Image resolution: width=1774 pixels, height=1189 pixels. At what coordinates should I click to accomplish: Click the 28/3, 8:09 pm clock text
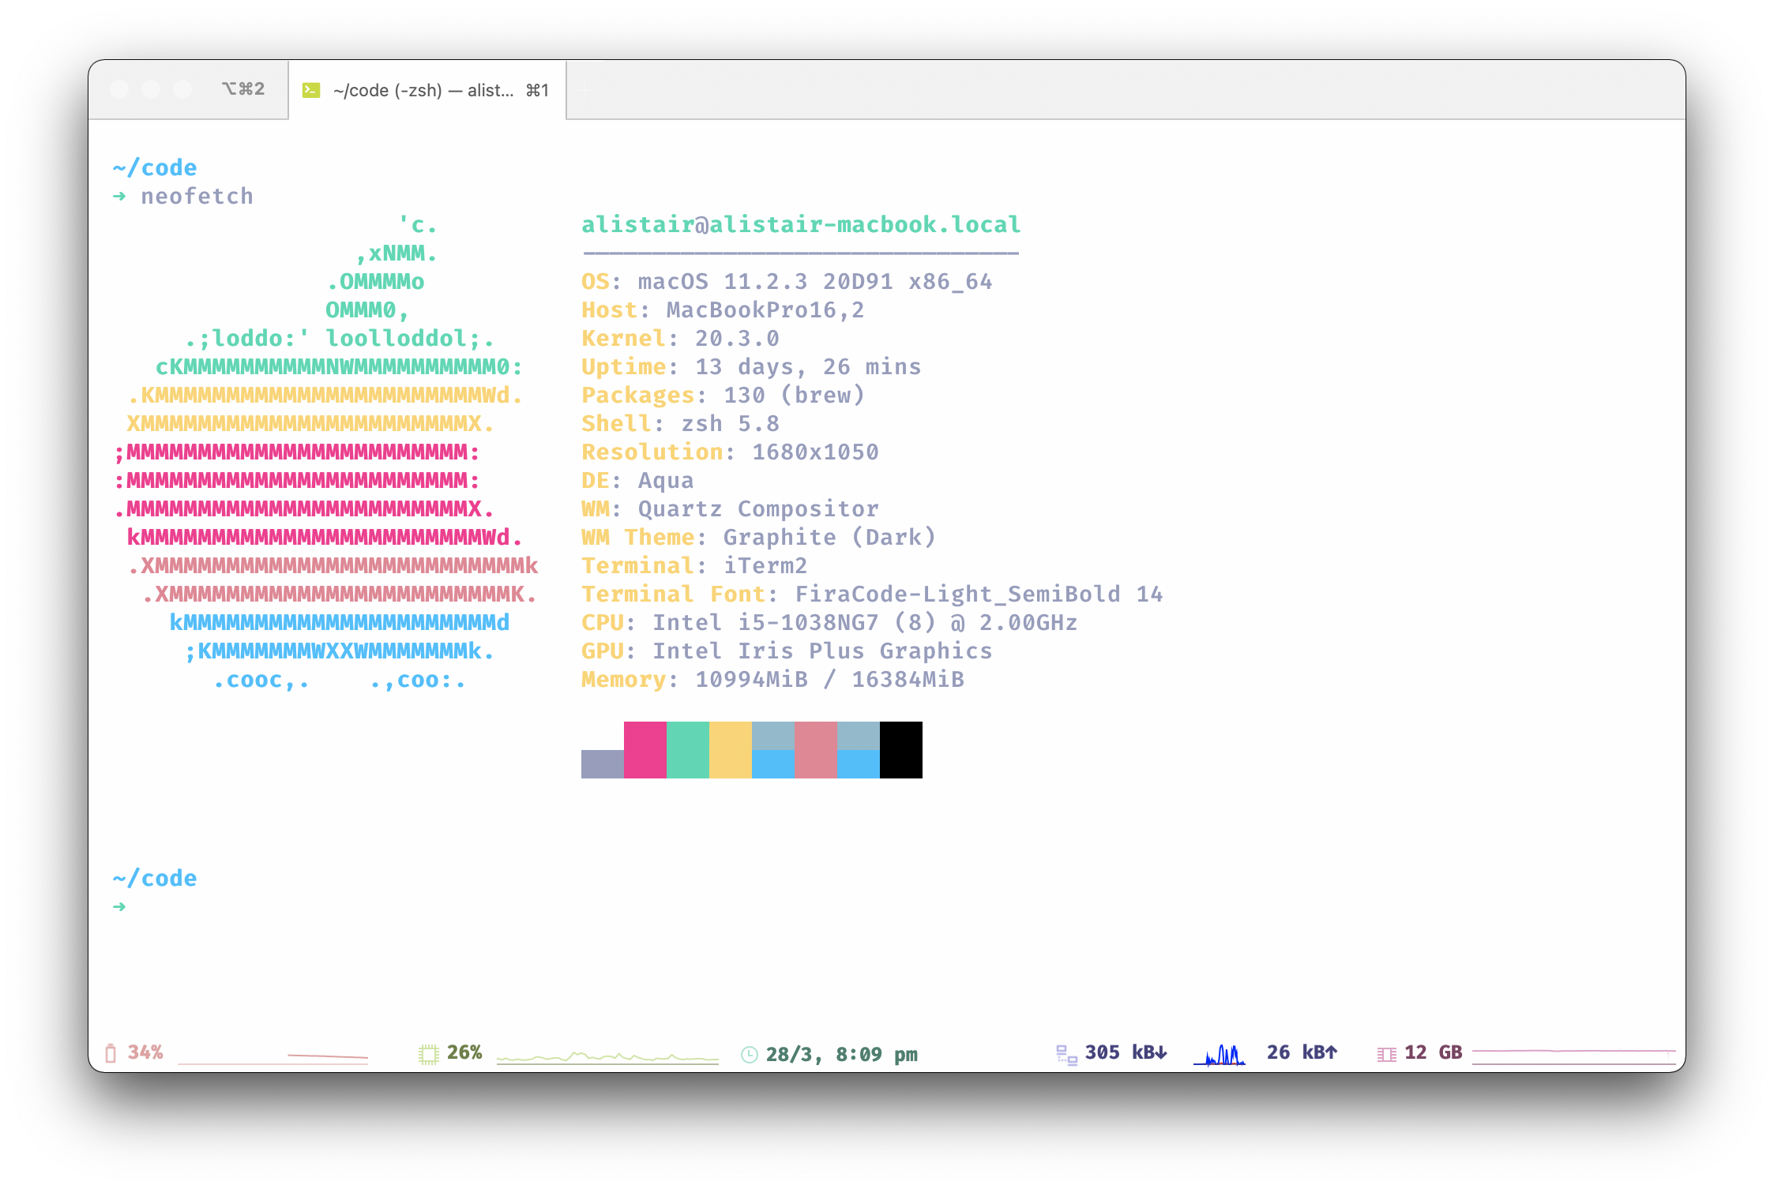tap(841, 1055)
